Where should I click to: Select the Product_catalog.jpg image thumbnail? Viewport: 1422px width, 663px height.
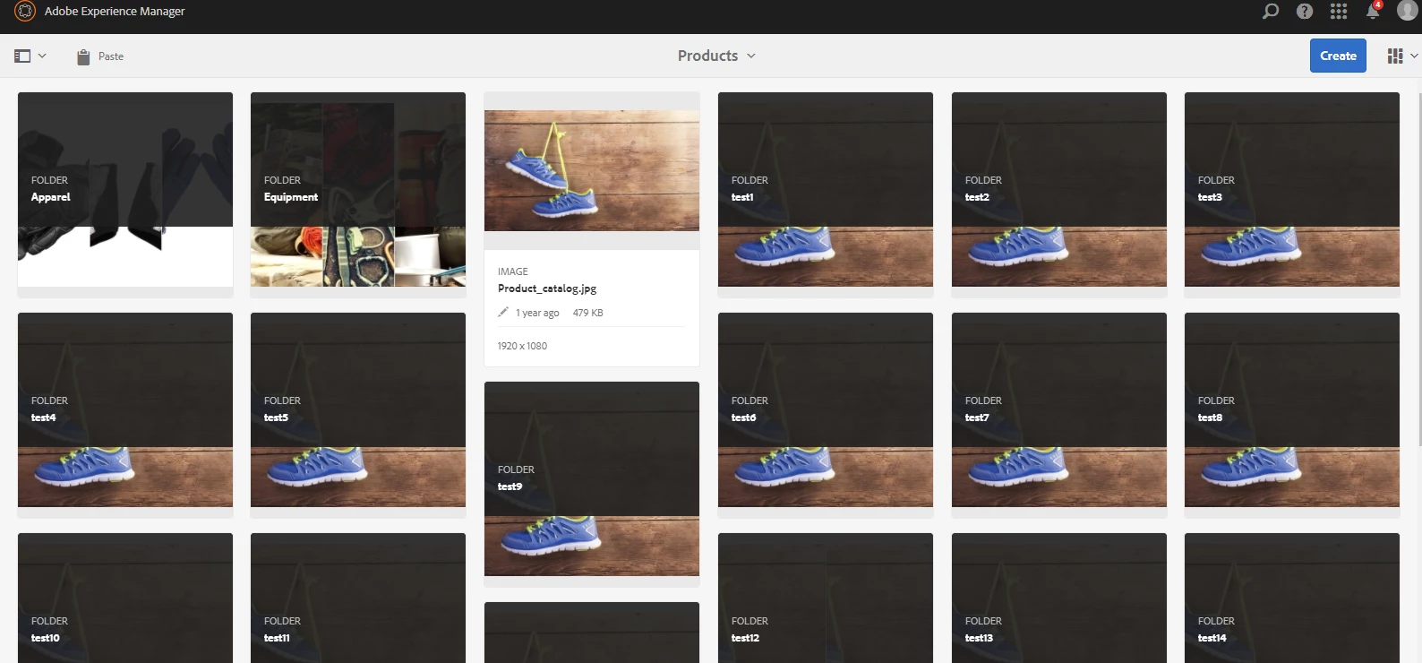pyautogui.click(x=592, y=170)
